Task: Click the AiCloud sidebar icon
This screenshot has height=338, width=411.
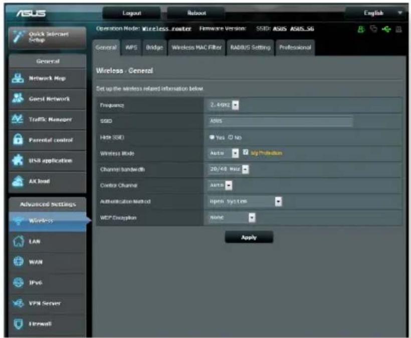Action: point(18,181)
